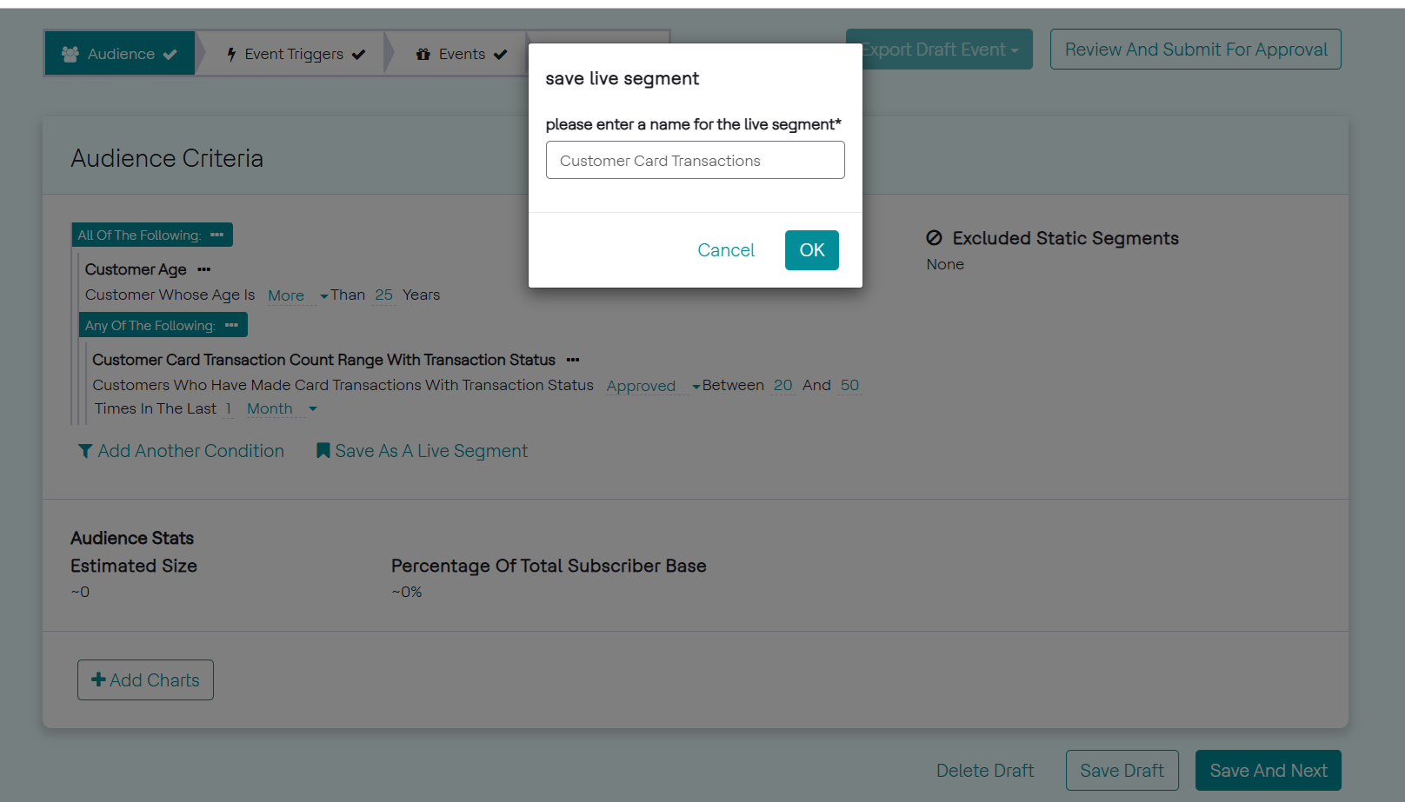Click the ellipsis next to Any Of The Following
The height and width of the screenshot is (802, 1405).
pyautogui.click(x=231, y=326)
